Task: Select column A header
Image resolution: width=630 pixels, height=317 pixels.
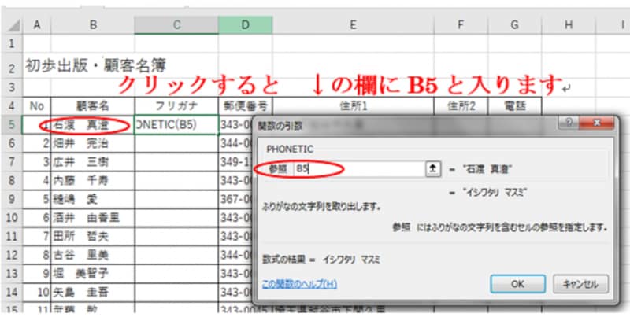Action: coord(37,25)
